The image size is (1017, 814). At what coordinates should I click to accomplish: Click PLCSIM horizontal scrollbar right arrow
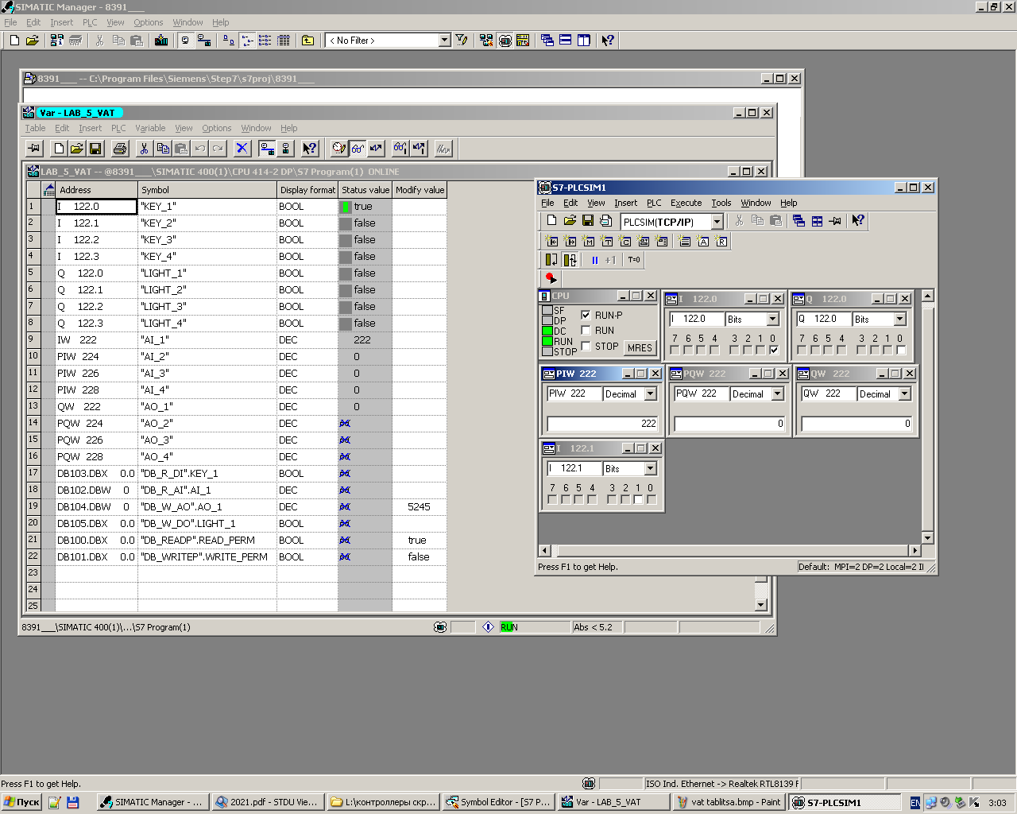coord(915,550)
